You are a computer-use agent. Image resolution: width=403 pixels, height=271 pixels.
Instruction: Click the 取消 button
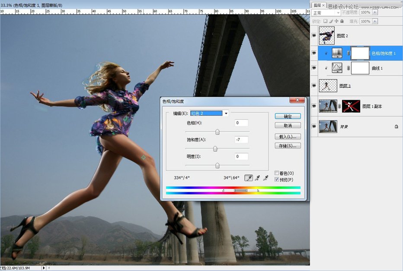coord(288,126)
